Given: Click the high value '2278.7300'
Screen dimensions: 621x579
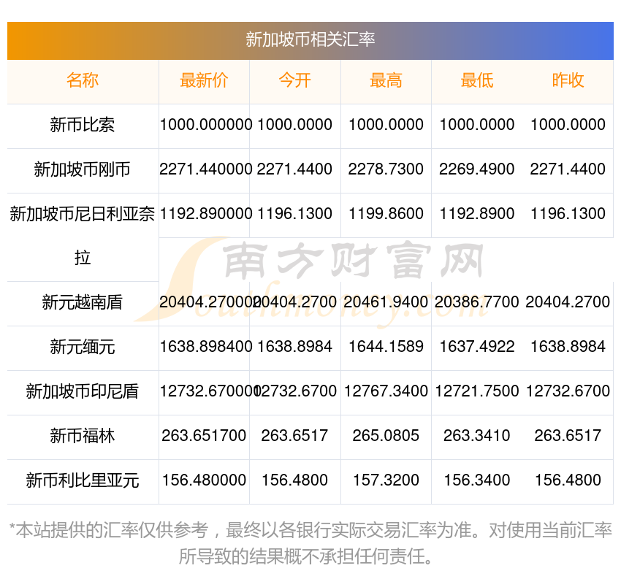Looking at the screenshot, I should [386, 169].
